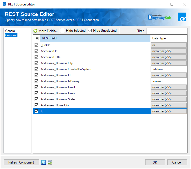Open data type dropdown for the Id row
Viewport: 191px width, 169px height.
tap(169, 111)
